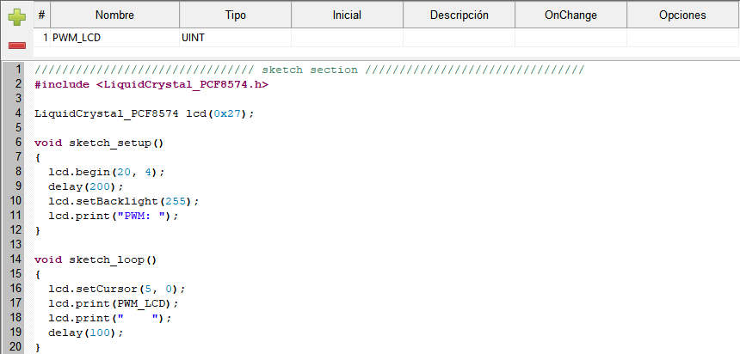This screenshot has height=354, width=740.
Task: Click the empty OnChange cell of row 1
Action: click(570, 38)
